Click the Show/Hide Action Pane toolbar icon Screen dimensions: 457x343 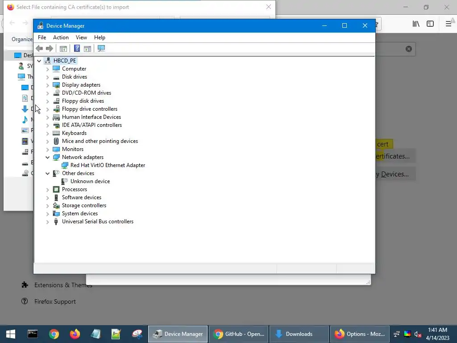[x=87, y=48]
